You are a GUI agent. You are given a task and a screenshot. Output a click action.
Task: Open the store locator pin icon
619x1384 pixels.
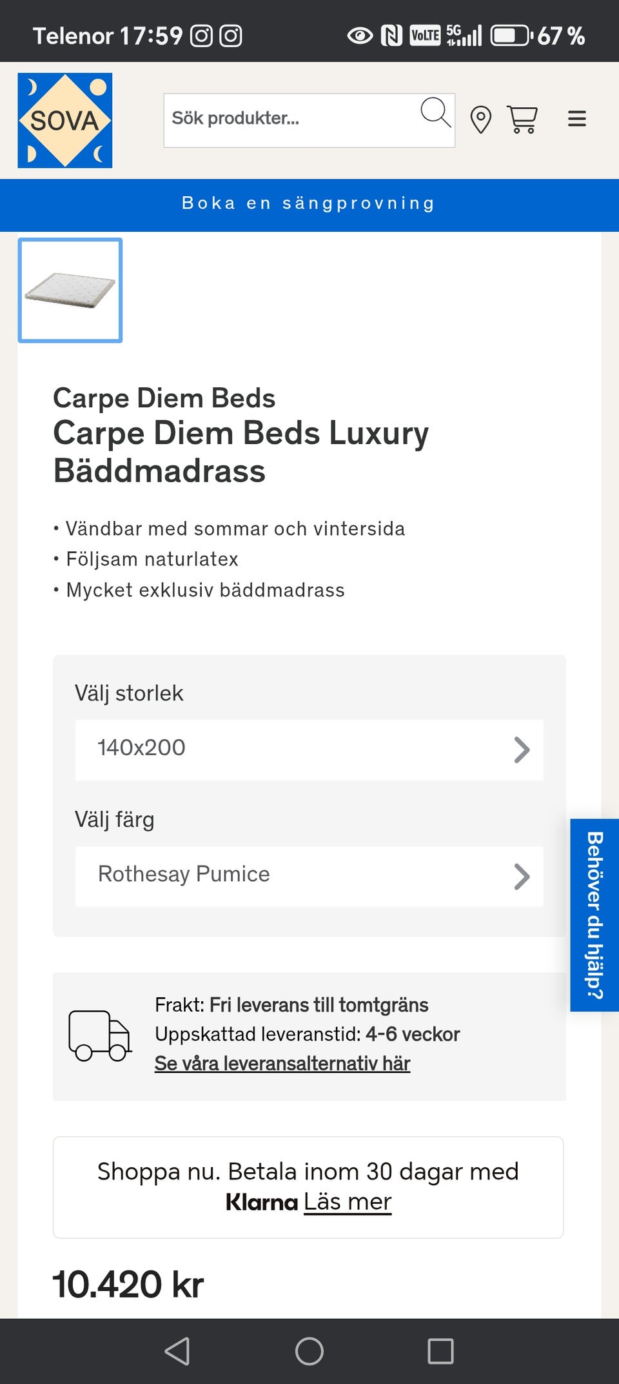pos(480,119)
